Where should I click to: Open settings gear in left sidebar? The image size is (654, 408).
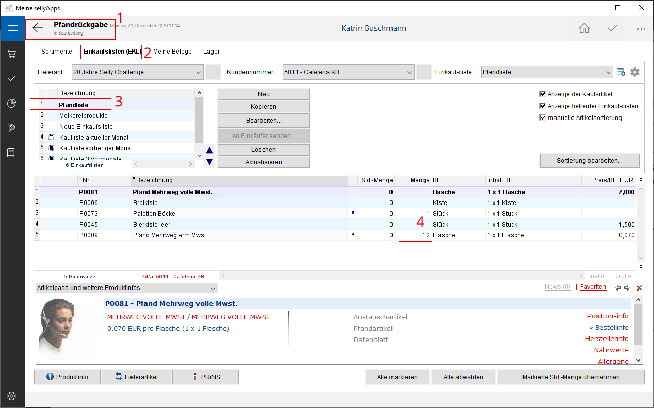[12, 396]
